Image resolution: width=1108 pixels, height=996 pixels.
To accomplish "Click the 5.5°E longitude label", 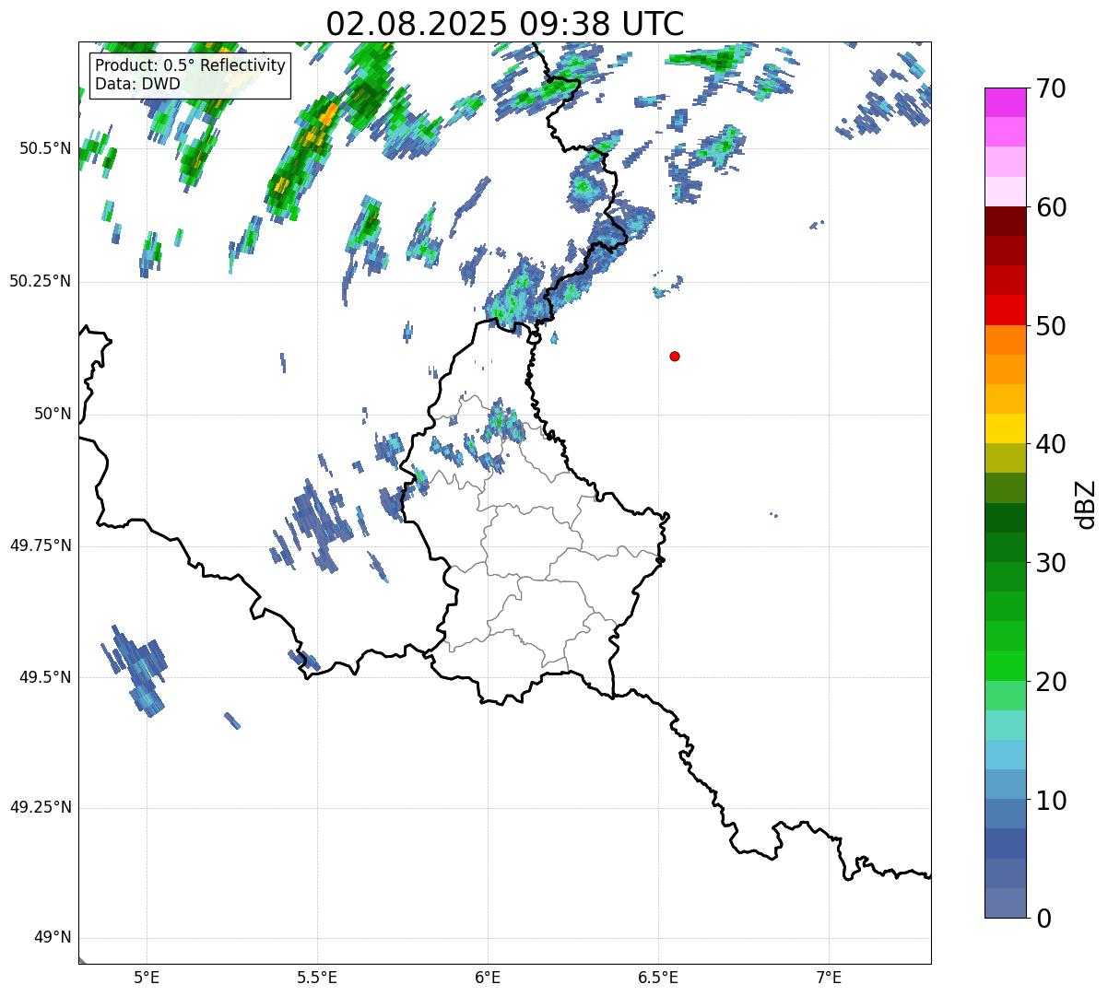I will (x=317, y=978).
